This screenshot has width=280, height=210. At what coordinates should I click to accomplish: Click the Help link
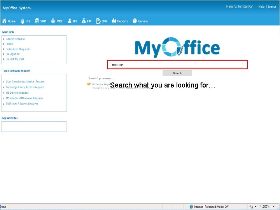(261, 7)
